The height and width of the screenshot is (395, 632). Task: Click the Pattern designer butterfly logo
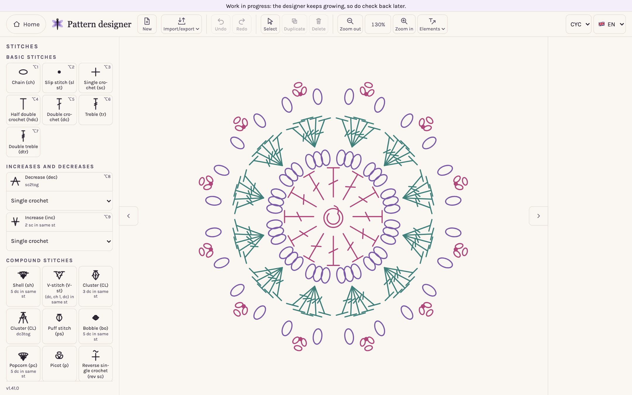(57, 24)
